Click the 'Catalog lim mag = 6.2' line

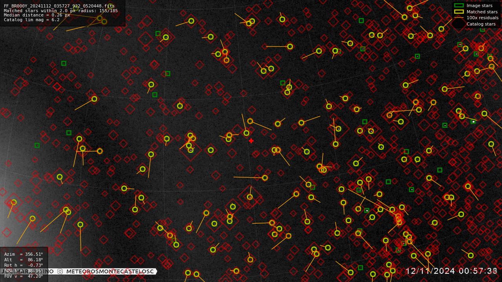[32, 20]
